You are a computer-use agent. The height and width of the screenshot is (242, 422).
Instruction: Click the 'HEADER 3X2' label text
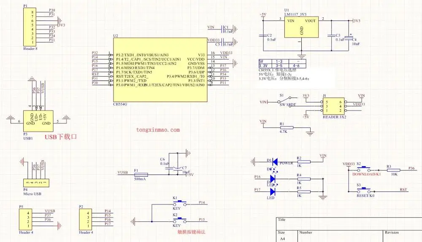click(x=334, y=117)
